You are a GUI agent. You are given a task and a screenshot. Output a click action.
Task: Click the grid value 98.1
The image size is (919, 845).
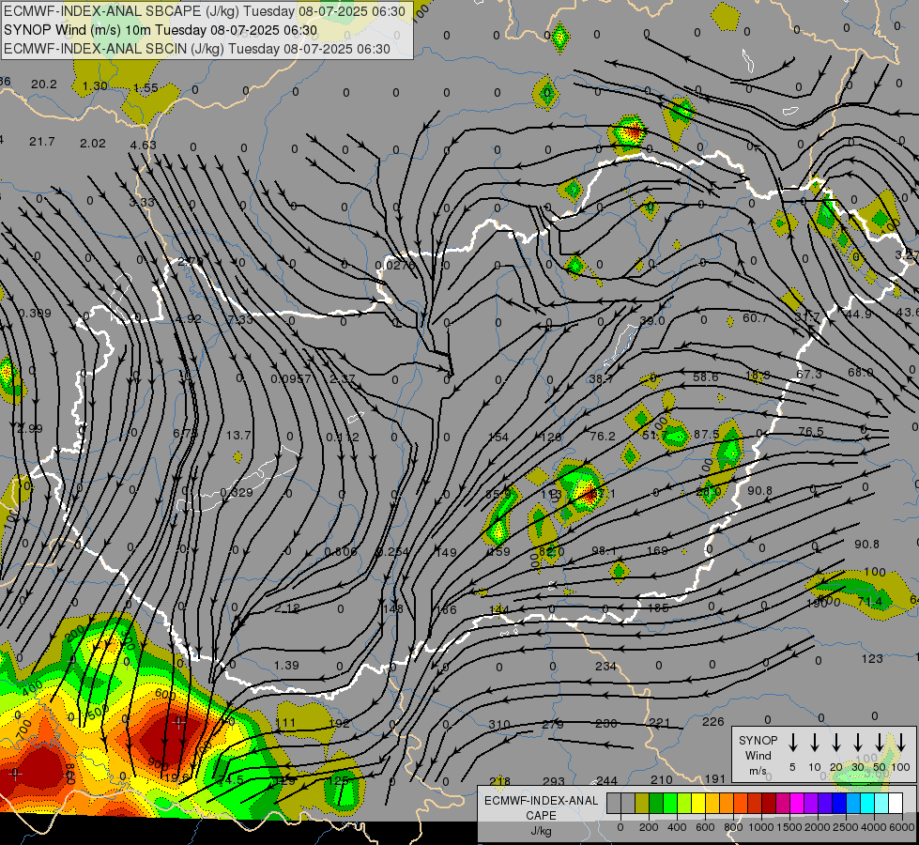point(605,550)
